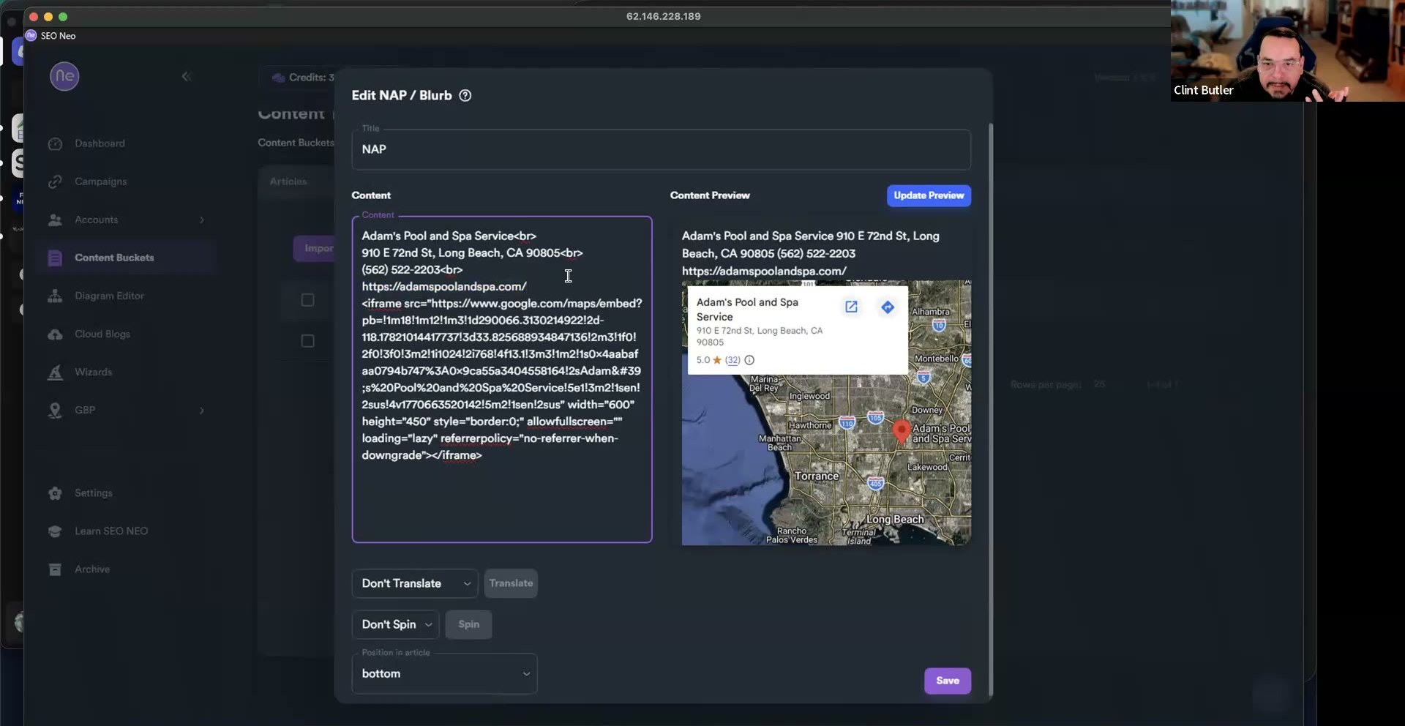The width and height of the screenshot is (1405, 726).
Task: Click the greyed Translate button
Action: click(511, 583)
